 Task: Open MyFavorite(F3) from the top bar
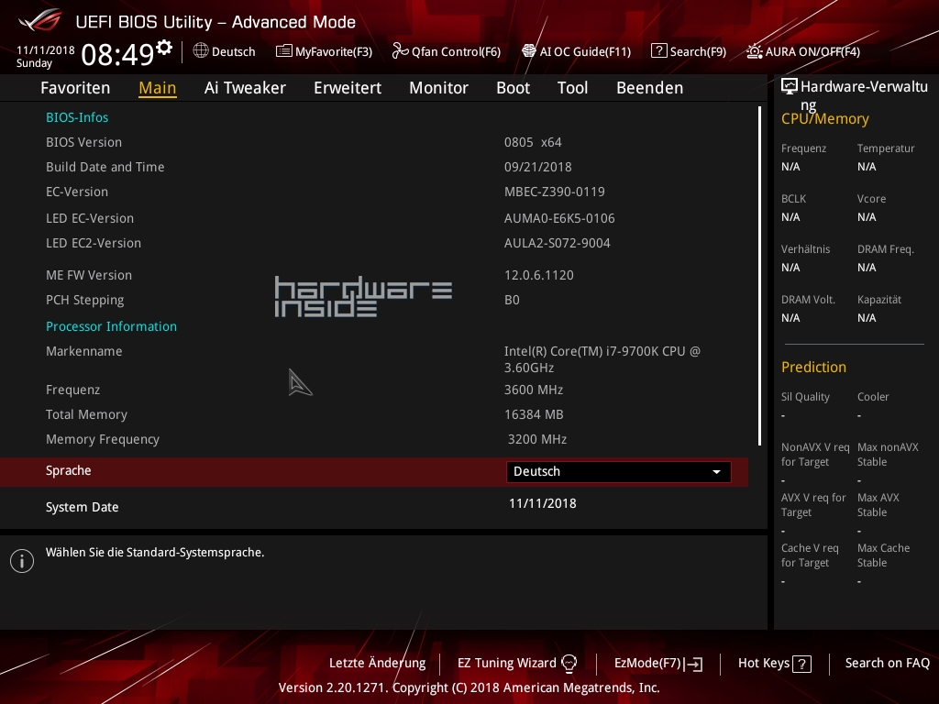click(324, 51)
